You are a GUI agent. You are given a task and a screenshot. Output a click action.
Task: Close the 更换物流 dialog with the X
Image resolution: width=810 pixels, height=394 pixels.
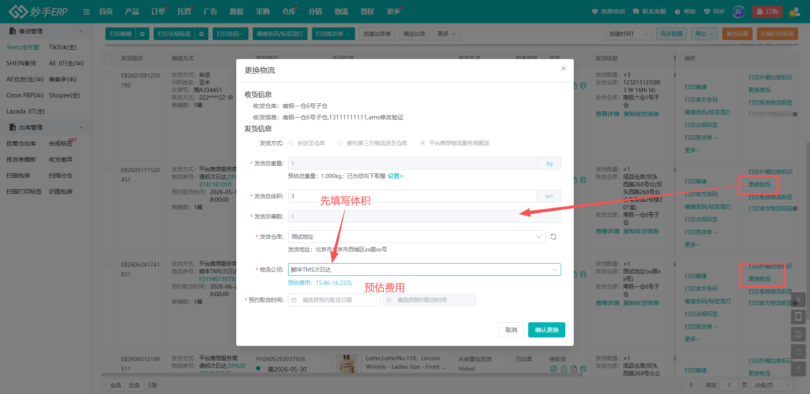click(x=563, y=68)
